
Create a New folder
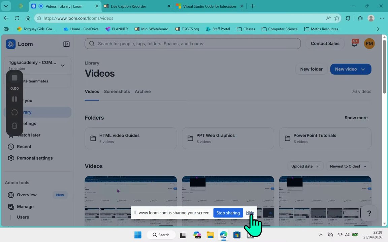(x=311, y=69)
